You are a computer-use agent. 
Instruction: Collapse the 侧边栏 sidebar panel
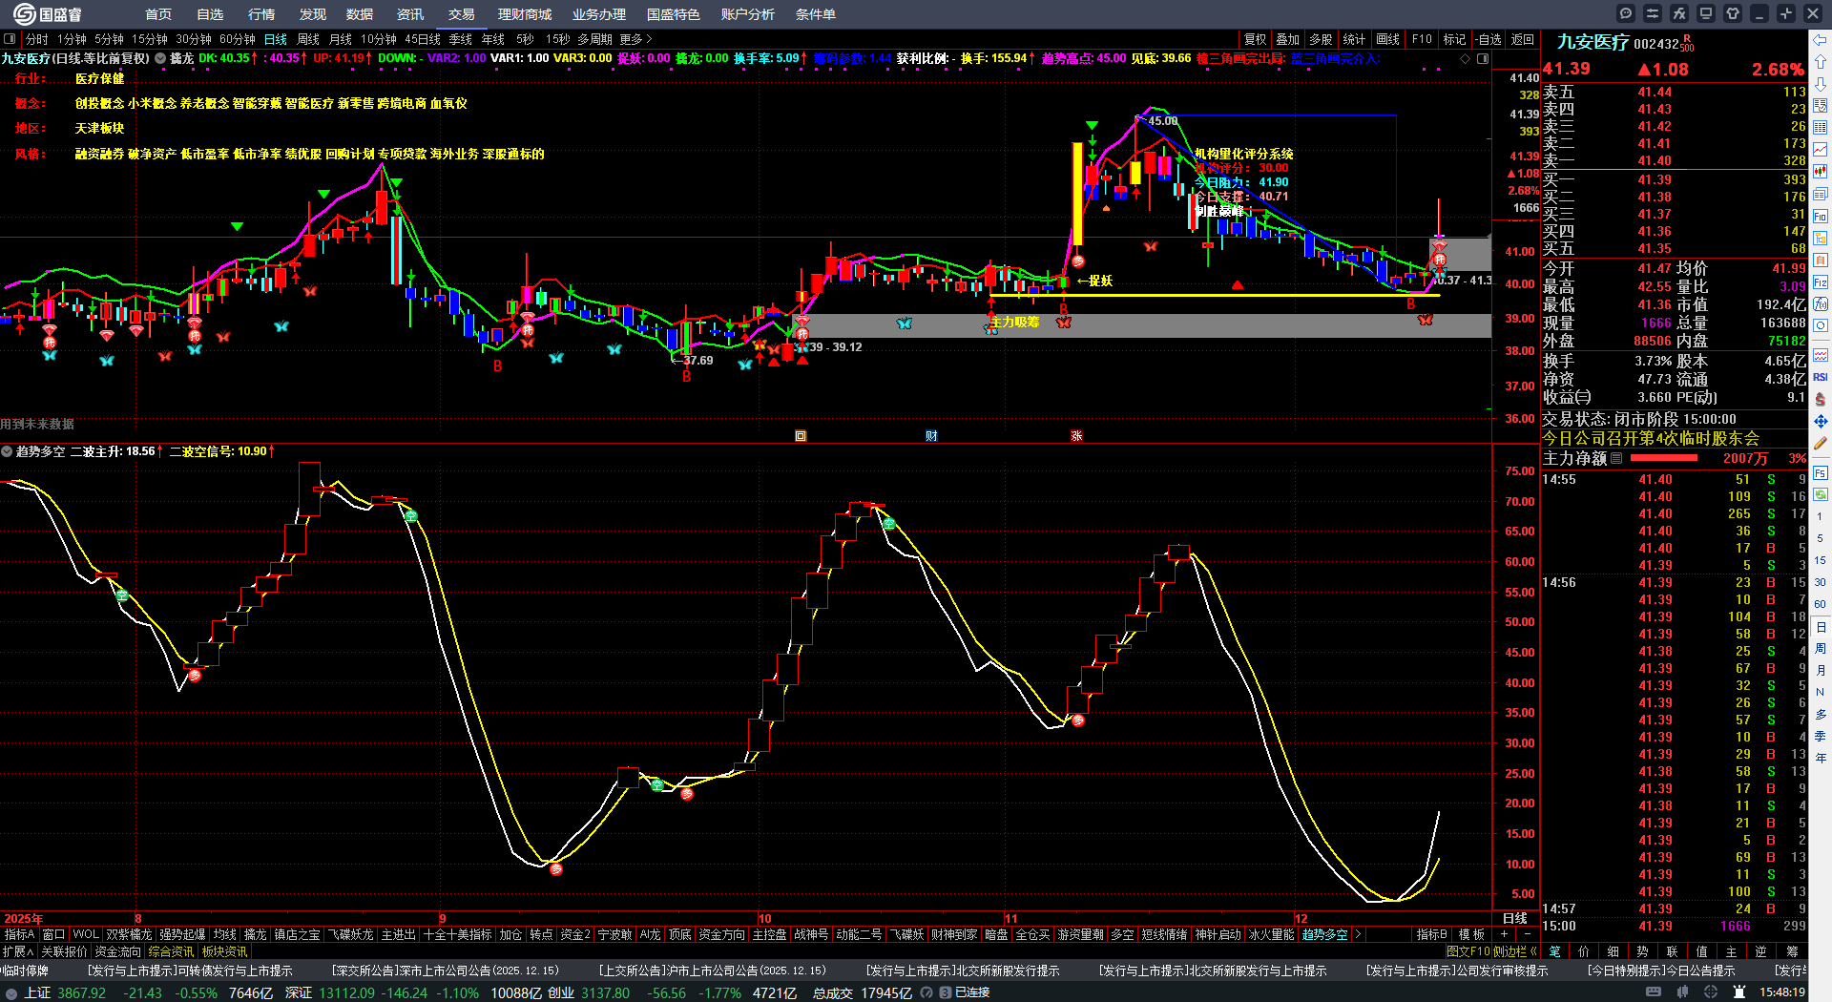(1516, 951)
